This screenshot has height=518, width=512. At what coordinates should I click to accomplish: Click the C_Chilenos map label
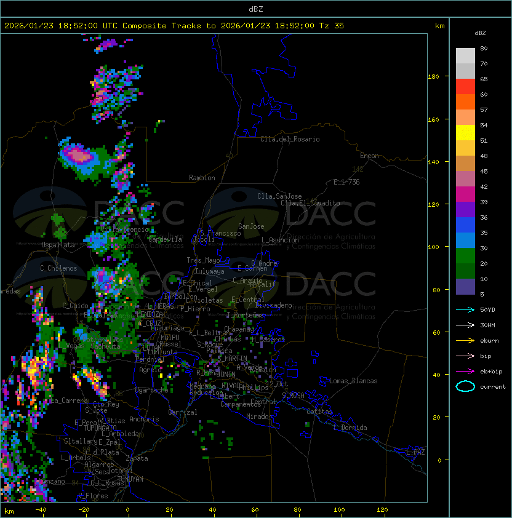tap(58, 268)
